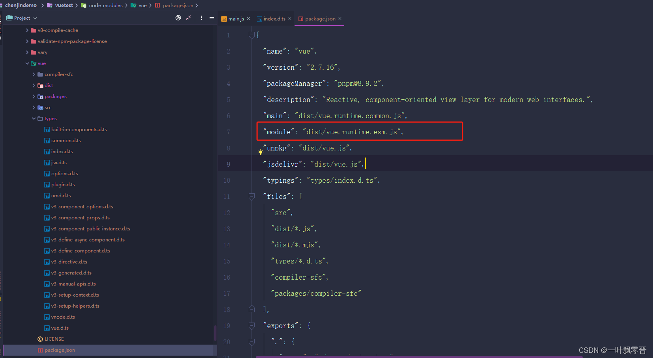Select v3-generated.d.ts file

point(71,273)
